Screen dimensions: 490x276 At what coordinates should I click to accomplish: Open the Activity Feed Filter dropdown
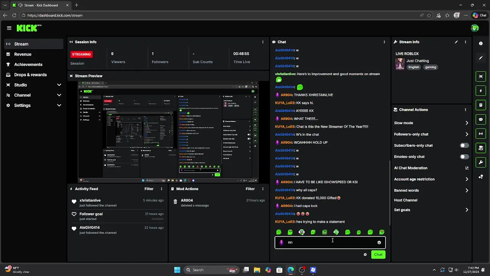[x=149, y=189]
